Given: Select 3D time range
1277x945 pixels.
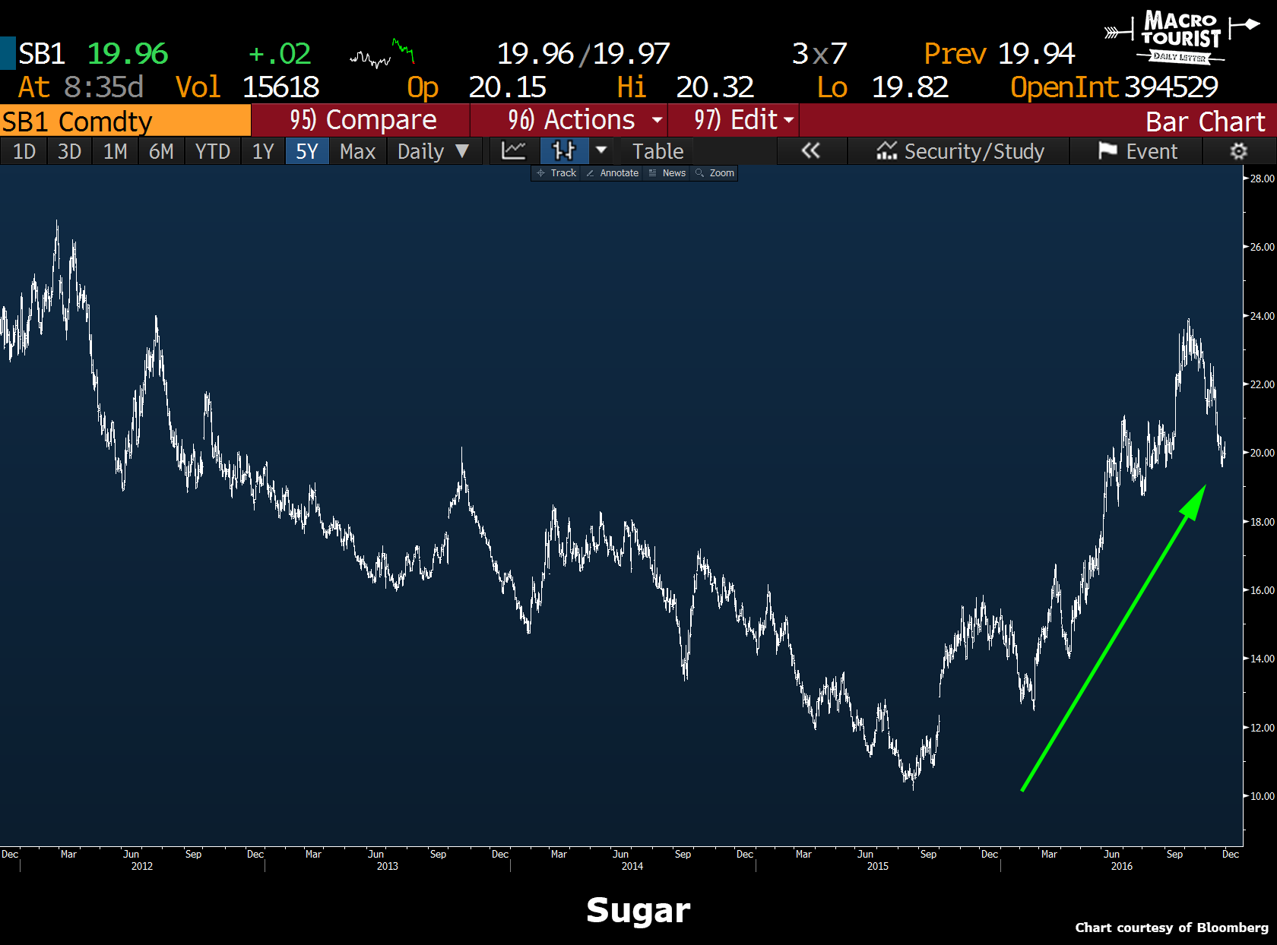Looking at the screenshot, I should tap(69, 151).
